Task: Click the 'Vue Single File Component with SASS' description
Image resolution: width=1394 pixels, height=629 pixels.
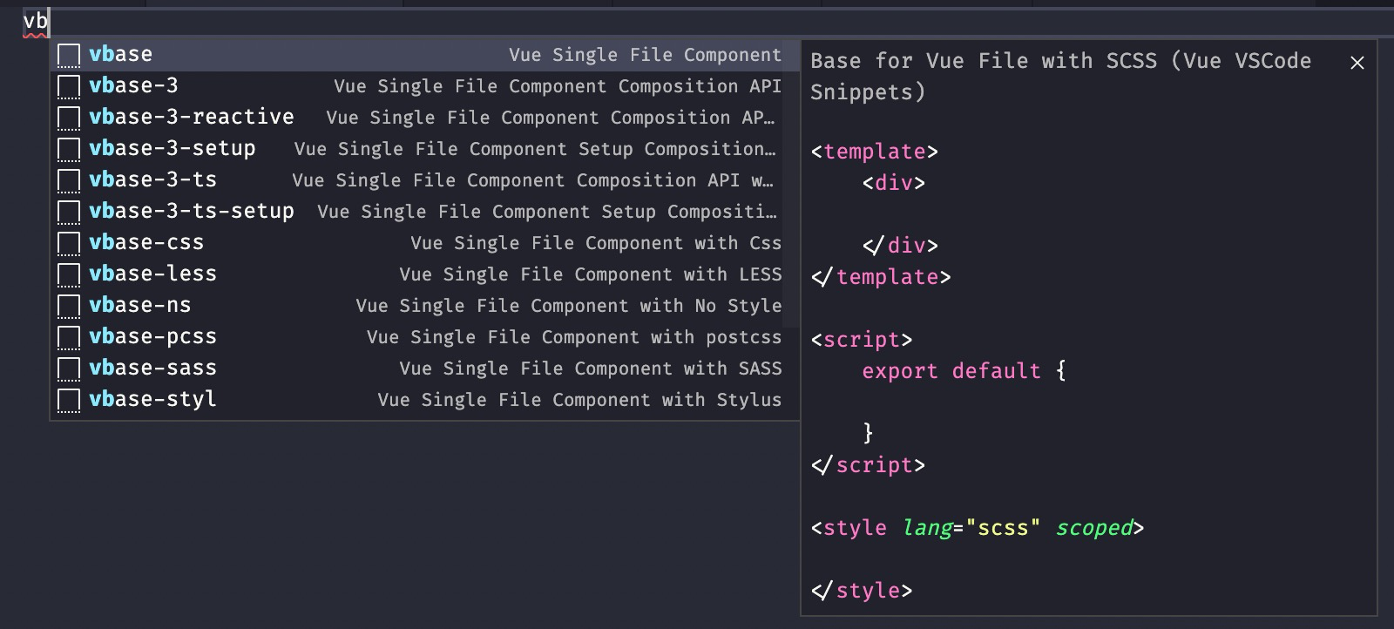Action: [x=591, y=369]
